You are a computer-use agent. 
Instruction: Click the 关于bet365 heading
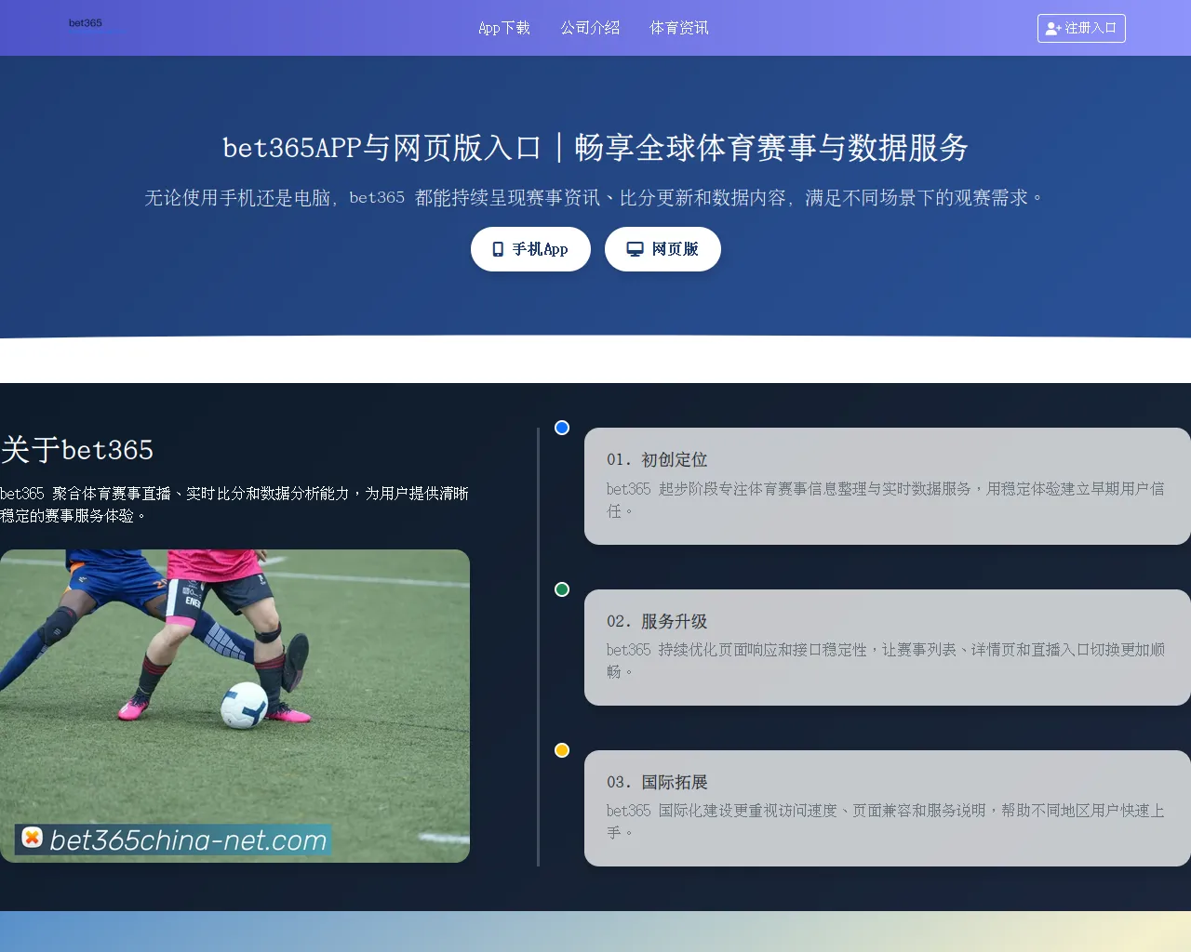(x=77, y=450)
